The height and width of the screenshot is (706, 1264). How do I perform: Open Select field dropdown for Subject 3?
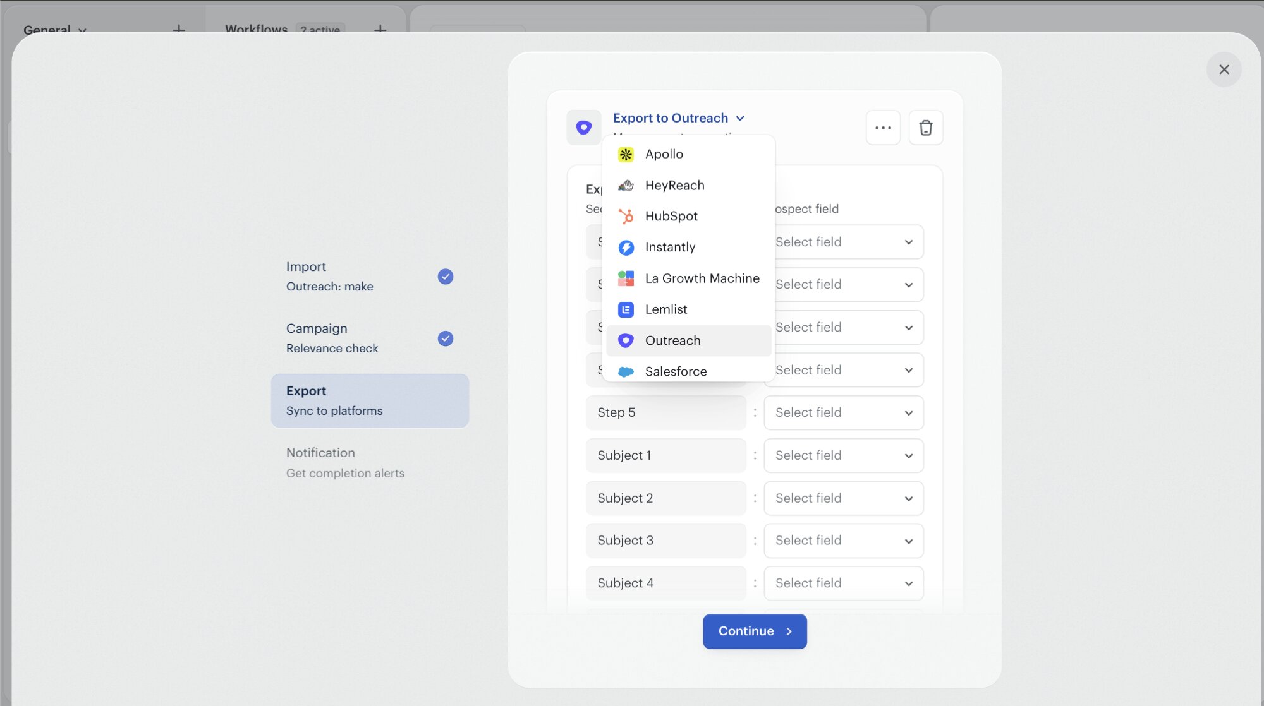pos(844,541)
